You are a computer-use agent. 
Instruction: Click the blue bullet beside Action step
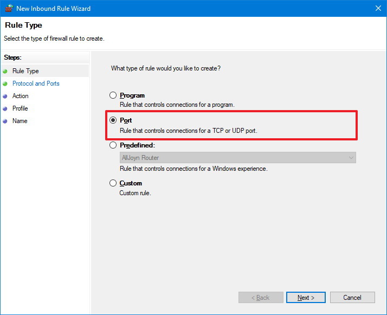(5, 96)
